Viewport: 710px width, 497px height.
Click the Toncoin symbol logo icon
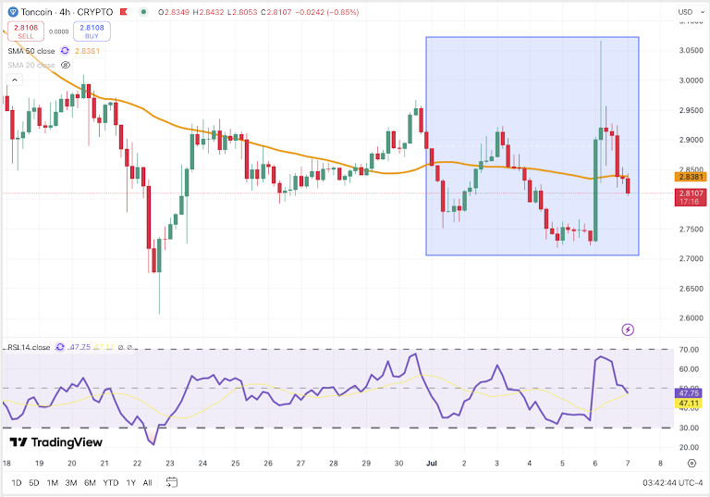click(13, 12)
